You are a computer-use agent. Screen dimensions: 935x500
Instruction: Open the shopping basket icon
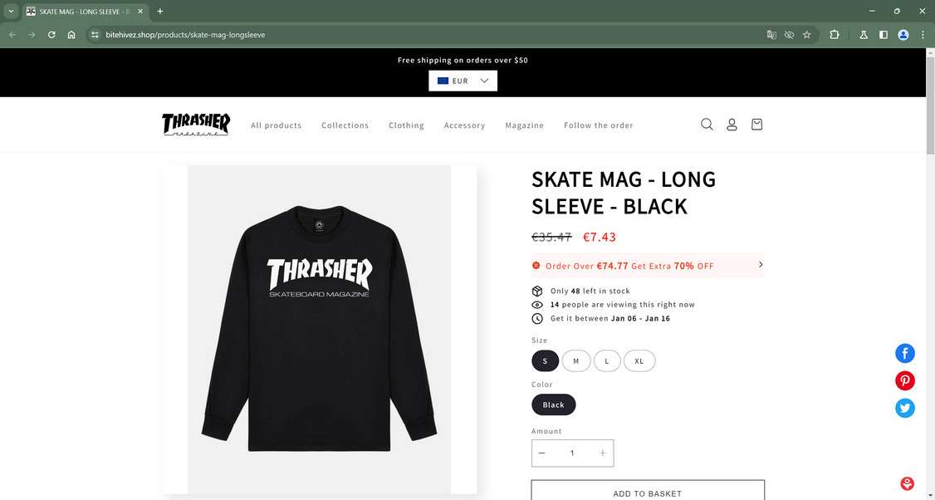(x=756, y=124)
